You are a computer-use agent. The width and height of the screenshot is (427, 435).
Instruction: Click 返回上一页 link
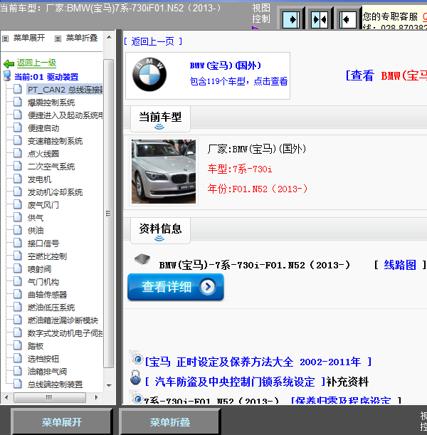point(153,41)
